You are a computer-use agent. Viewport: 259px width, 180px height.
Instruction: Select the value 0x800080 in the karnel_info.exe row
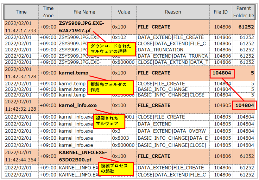(123, 145)
